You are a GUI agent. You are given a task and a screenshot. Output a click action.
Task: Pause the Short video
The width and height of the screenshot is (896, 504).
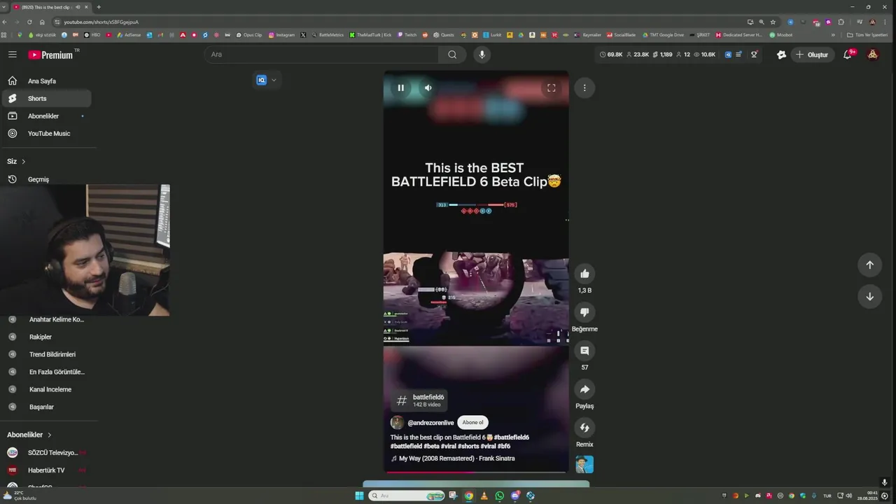[x=400, y=88]
